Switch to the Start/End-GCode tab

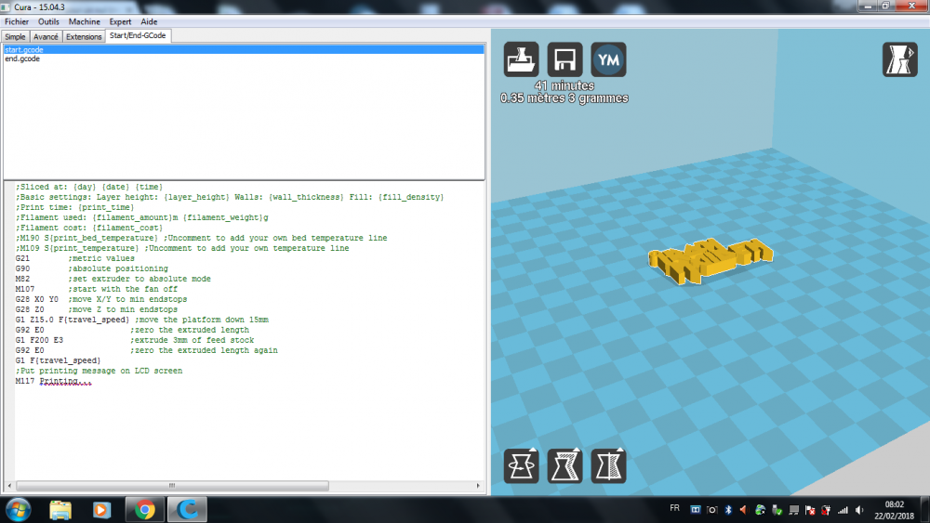(138, 35)
